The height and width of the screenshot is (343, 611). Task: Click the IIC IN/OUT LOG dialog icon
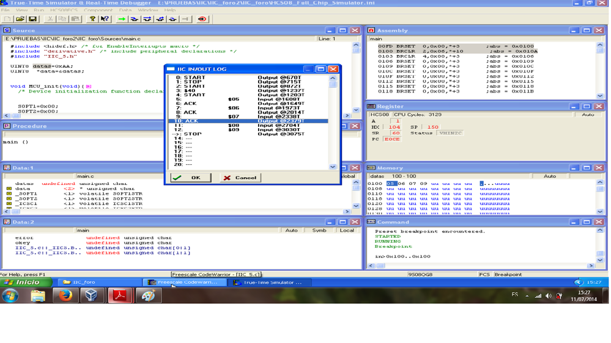click(171, 69)
